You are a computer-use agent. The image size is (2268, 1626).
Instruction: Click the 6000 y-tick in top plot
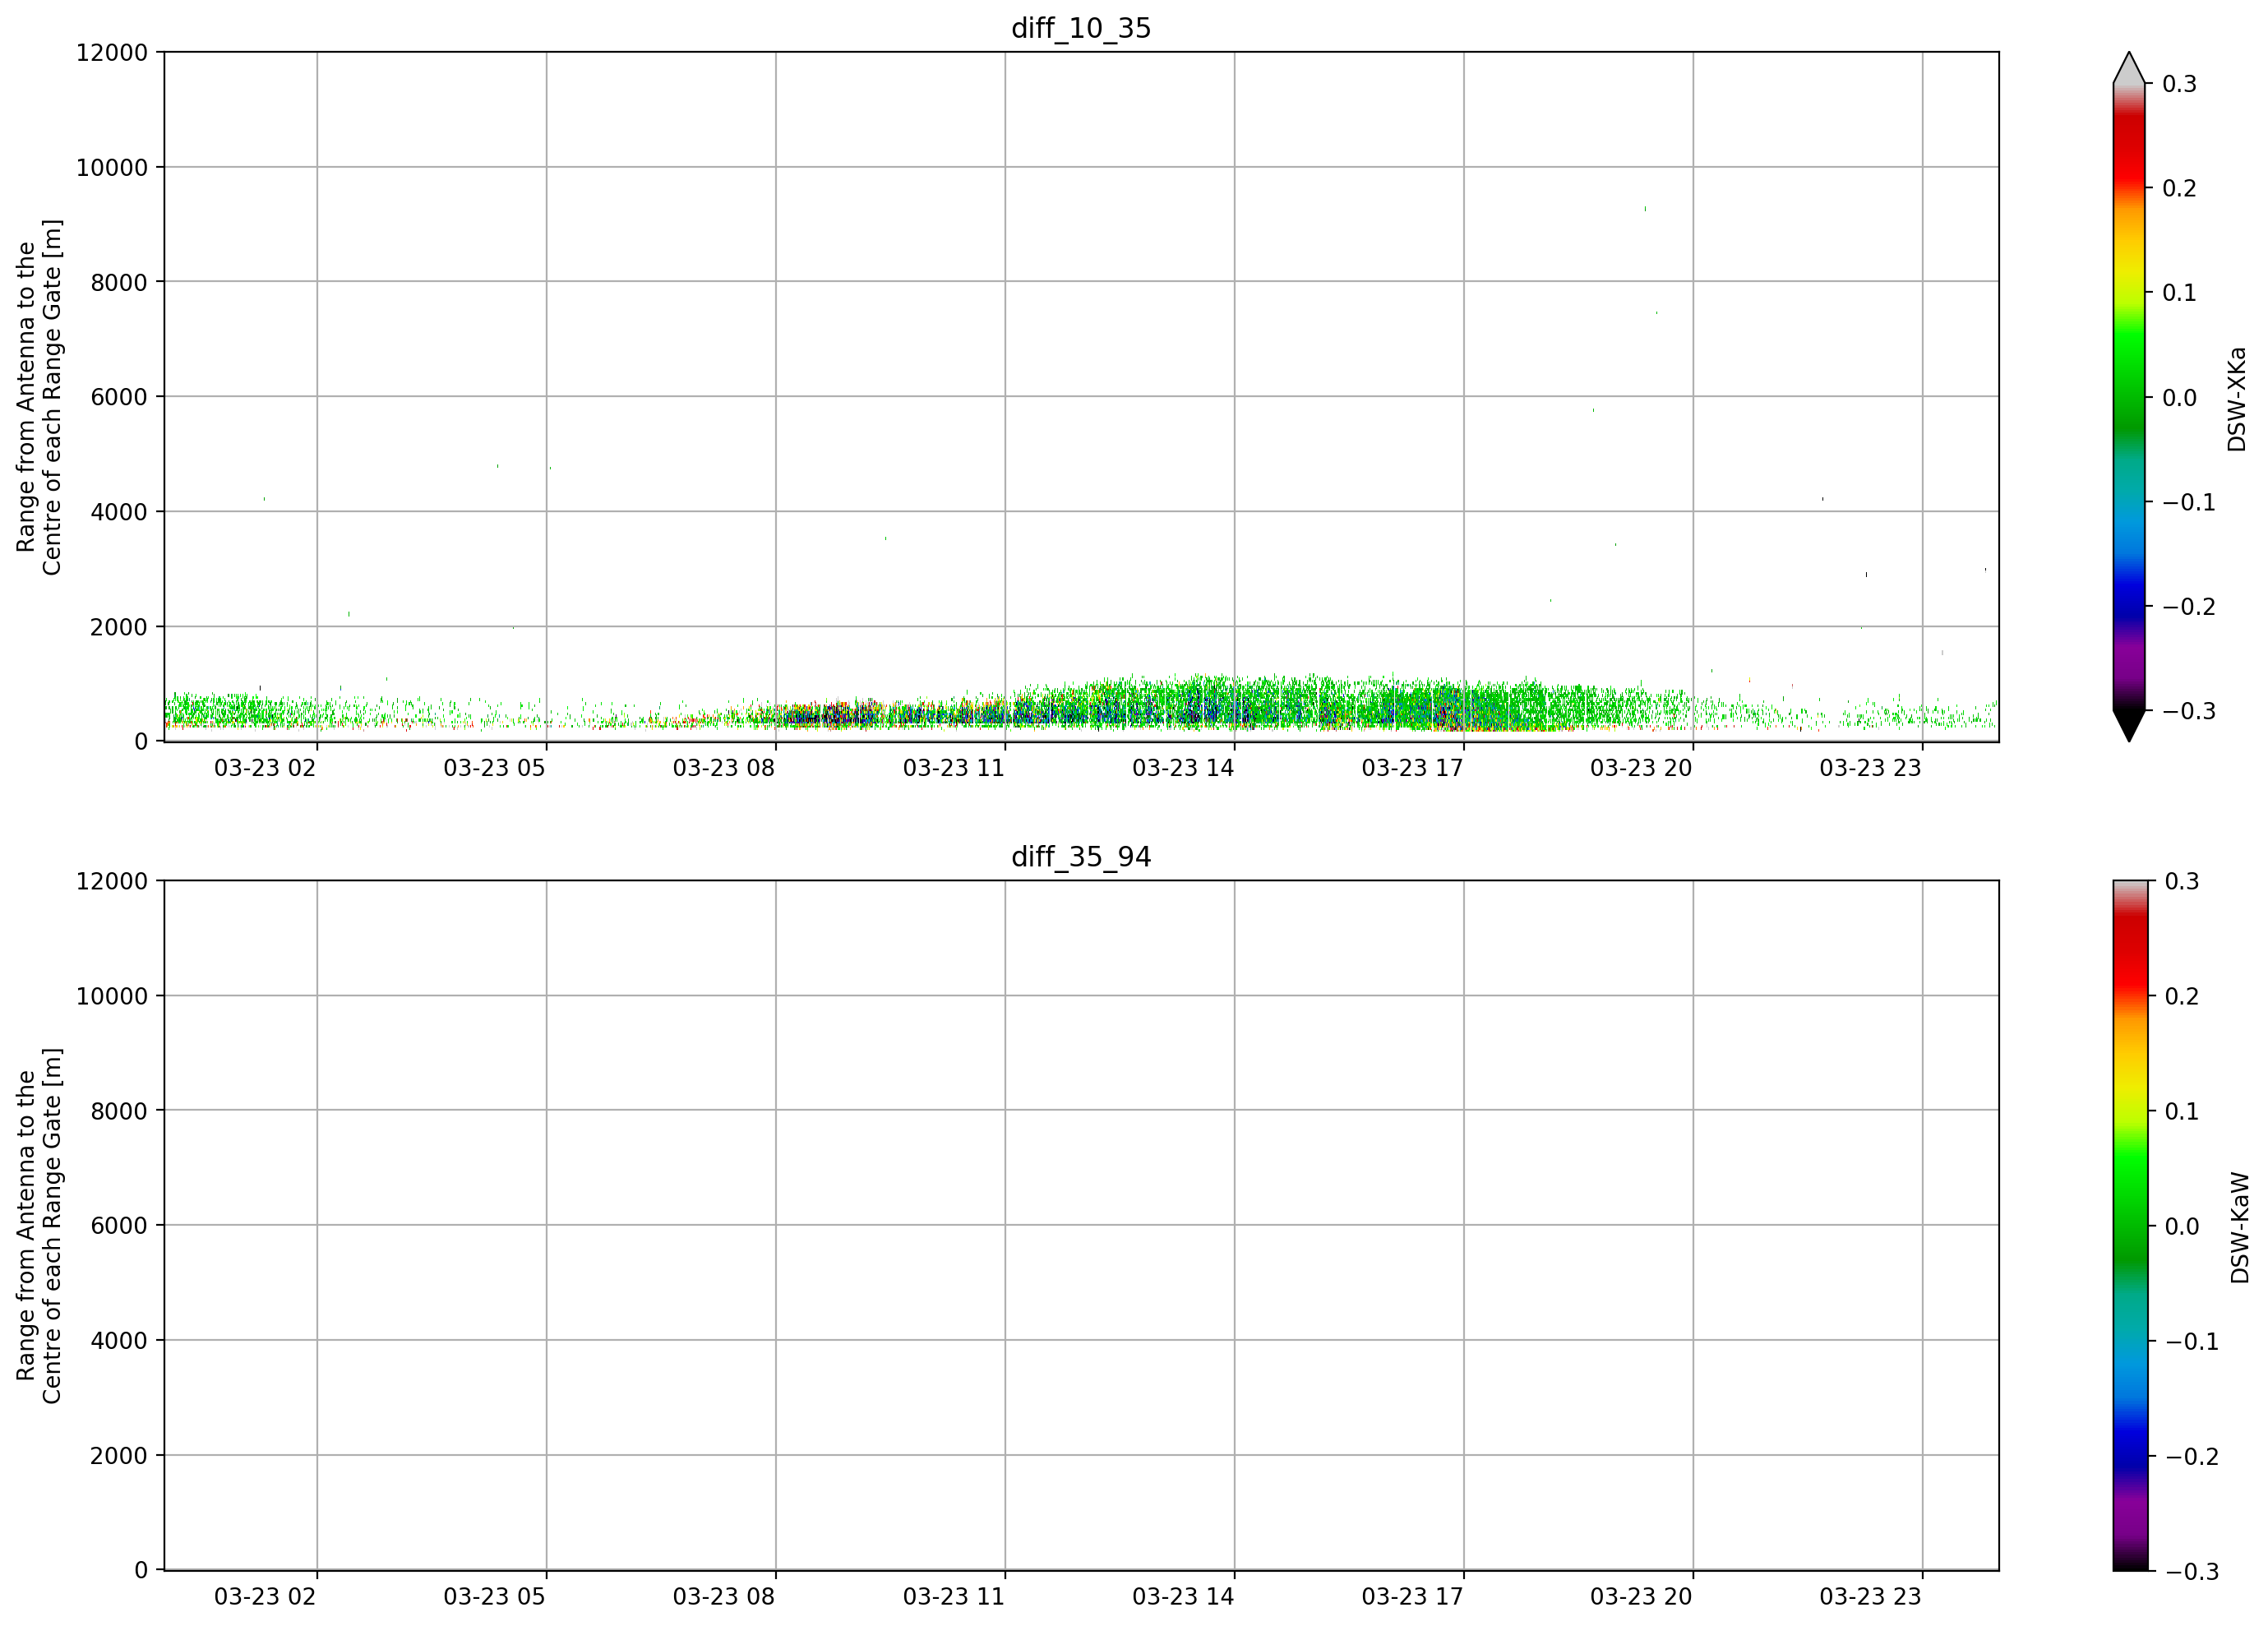(119, 397)
